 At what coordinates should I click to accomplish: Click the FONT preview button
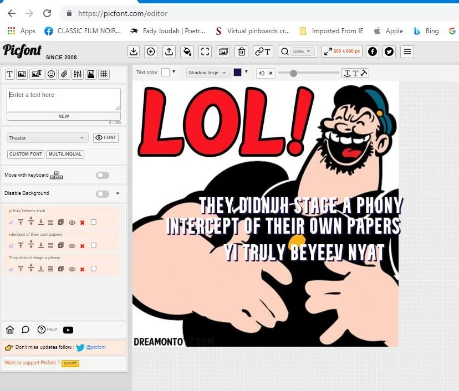(106, 137)
